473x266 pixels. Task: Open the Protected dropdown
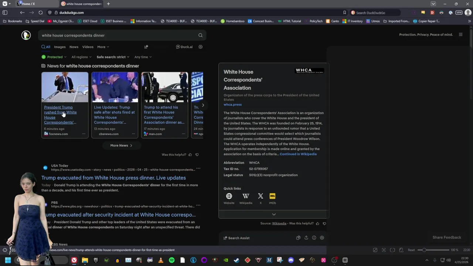click(x=54, y=57)
